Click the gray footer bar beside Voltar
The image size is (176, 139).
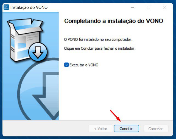[x=45, y=129]
